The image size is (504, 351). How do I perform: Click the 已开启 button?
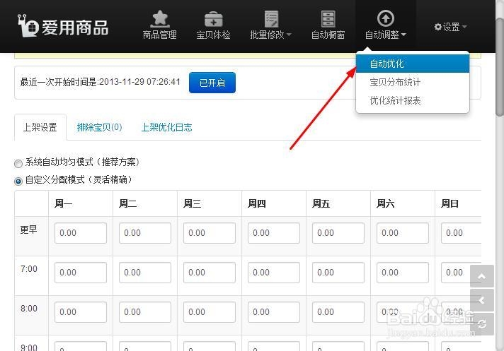(x=212, y=83)
